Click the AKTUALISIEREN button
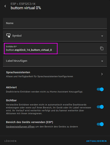 96,141
